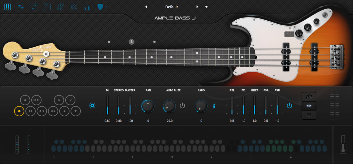Toggle the Auto Buzz power button
Screen dimensions: 353x164
click(182, 106)
